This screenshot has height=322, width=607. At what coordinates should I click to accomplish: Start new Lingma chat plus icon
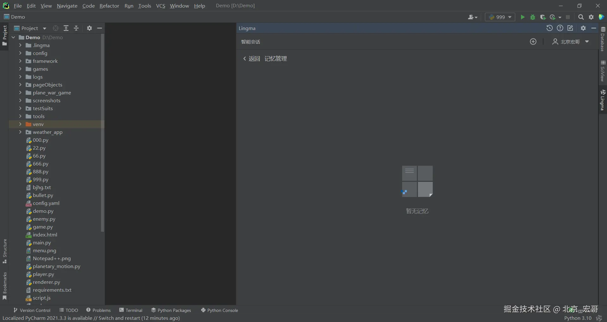(x=533, y=42)
